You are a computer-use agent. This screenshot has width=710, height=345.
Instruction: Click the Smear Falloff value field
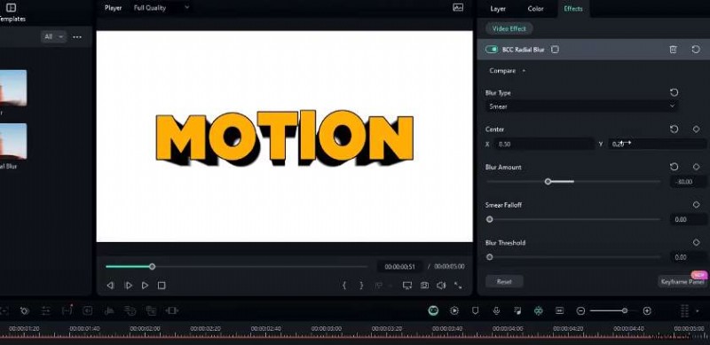tap(689, 220)
